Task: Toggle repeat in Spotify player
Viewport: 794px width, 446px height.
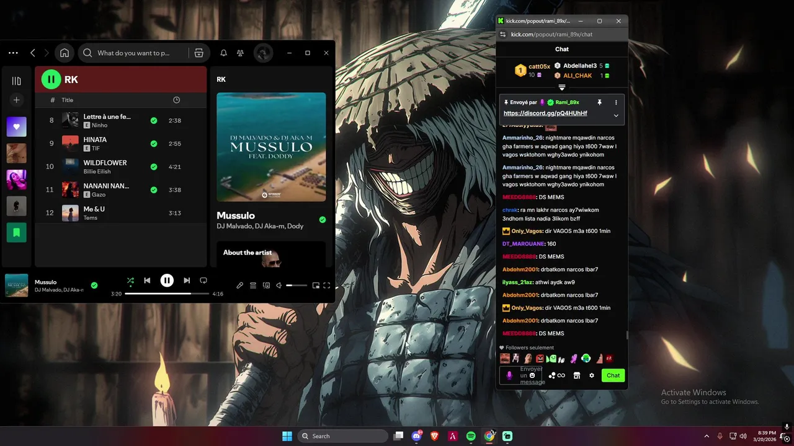Action: coord(203,281)
